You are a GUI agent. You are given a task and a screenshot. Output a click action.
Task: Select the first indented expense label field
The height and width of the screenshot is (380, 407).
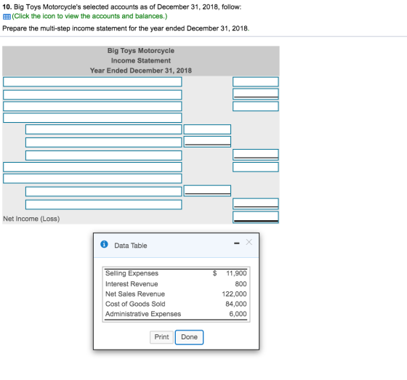coord(103,129)
